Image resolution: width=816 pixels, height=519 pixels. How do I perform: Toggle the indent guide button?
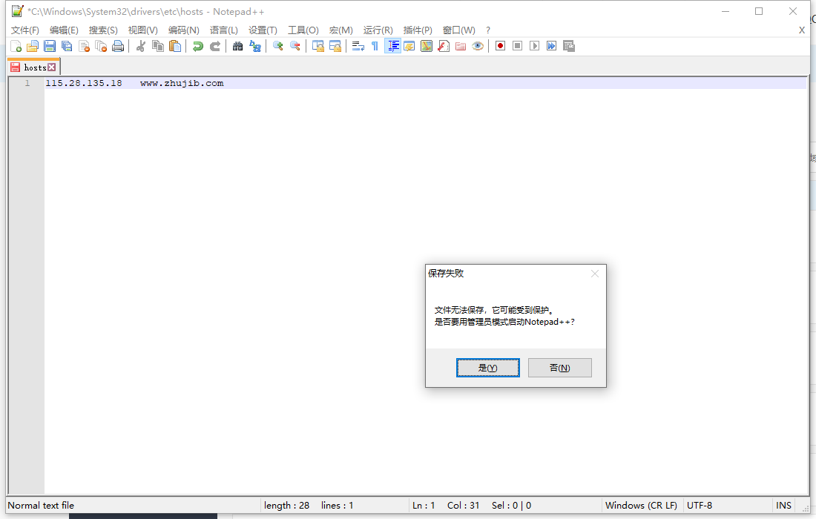click(393, 46)
